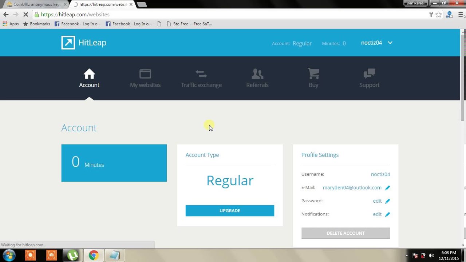Click the browser forward arrow
This screenshot has width=466, height=262.
click(x=16, y=15)
